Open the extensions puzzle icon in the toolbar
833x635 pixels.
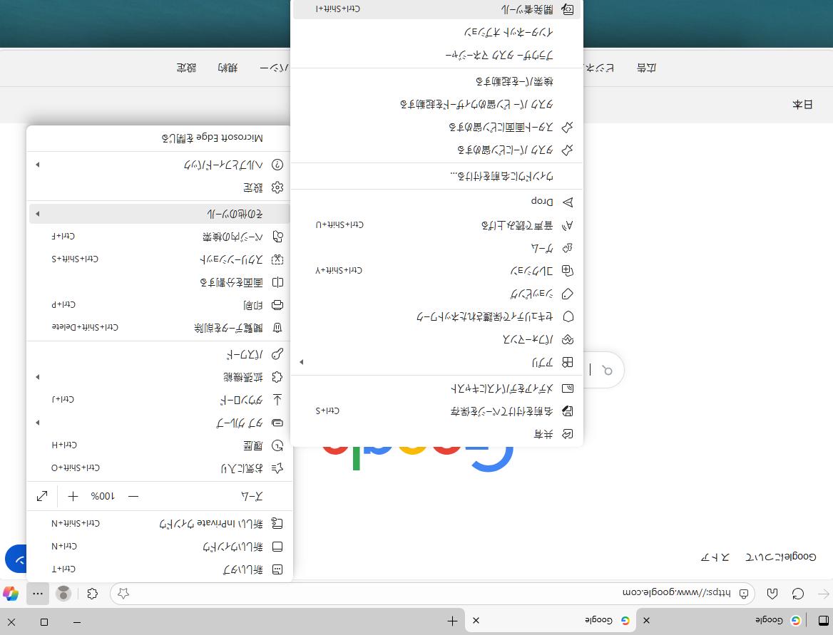point(92,594)
